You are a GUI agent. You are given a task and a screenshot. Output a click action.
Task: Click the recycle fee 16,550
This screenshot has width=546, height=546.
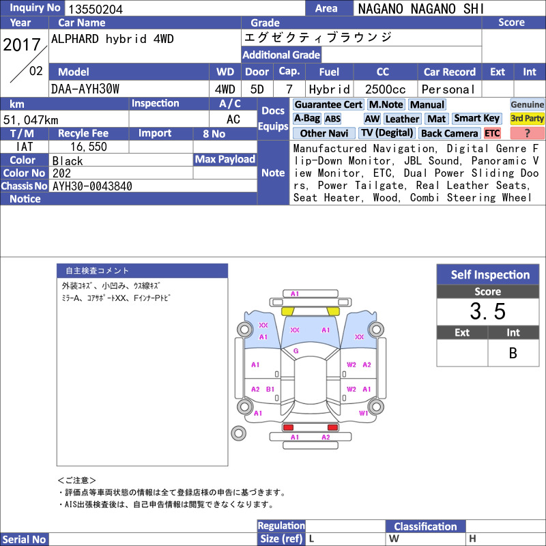89,147
